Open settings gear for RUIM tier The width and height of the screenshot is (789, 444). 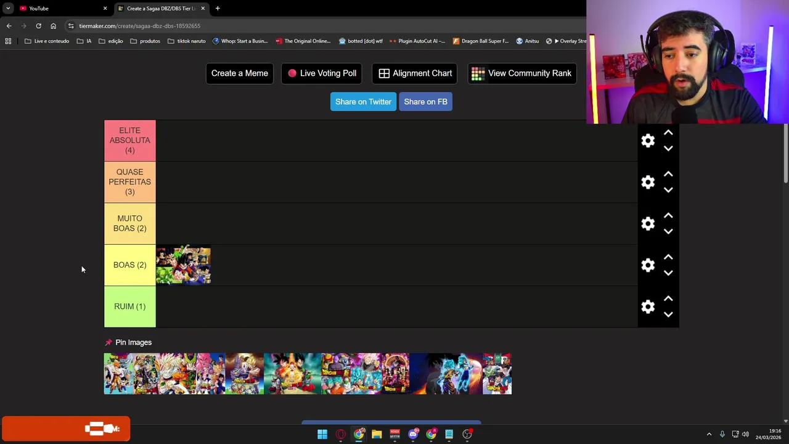point(648,306)
